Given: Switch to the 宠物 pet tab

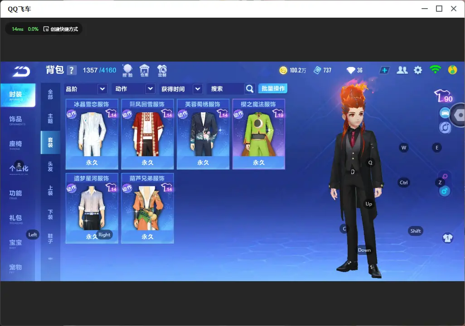Looking at the screenshot, I should tap(16, 268).
